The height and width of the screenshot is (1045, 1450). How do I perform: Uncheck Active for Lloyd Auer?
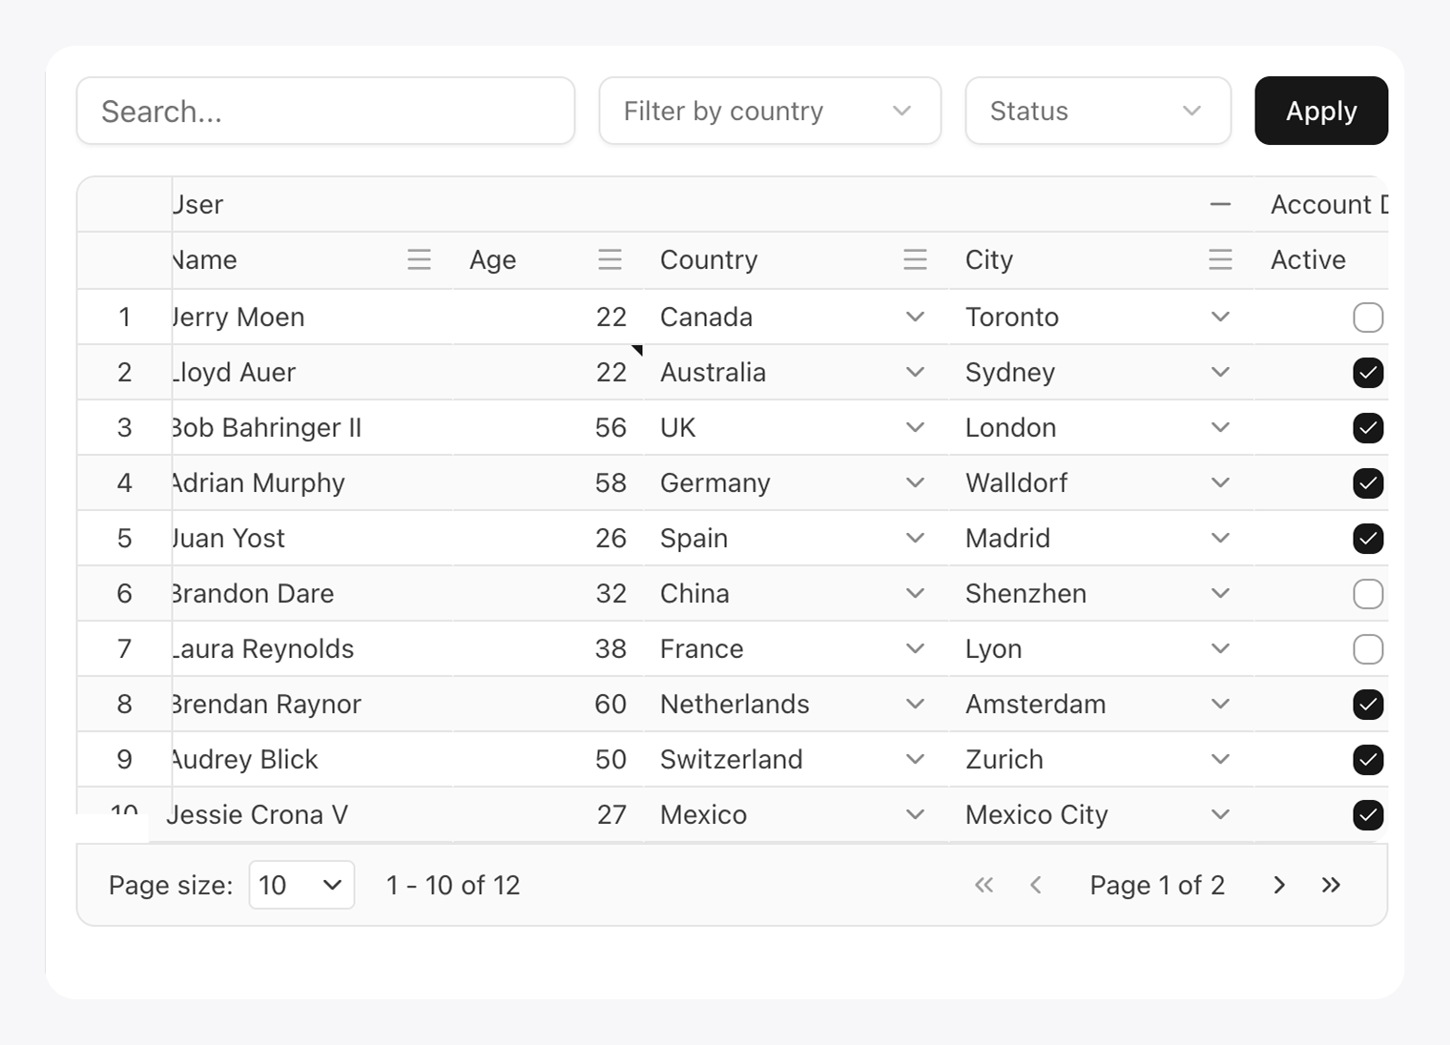(x=1368, y=373)
